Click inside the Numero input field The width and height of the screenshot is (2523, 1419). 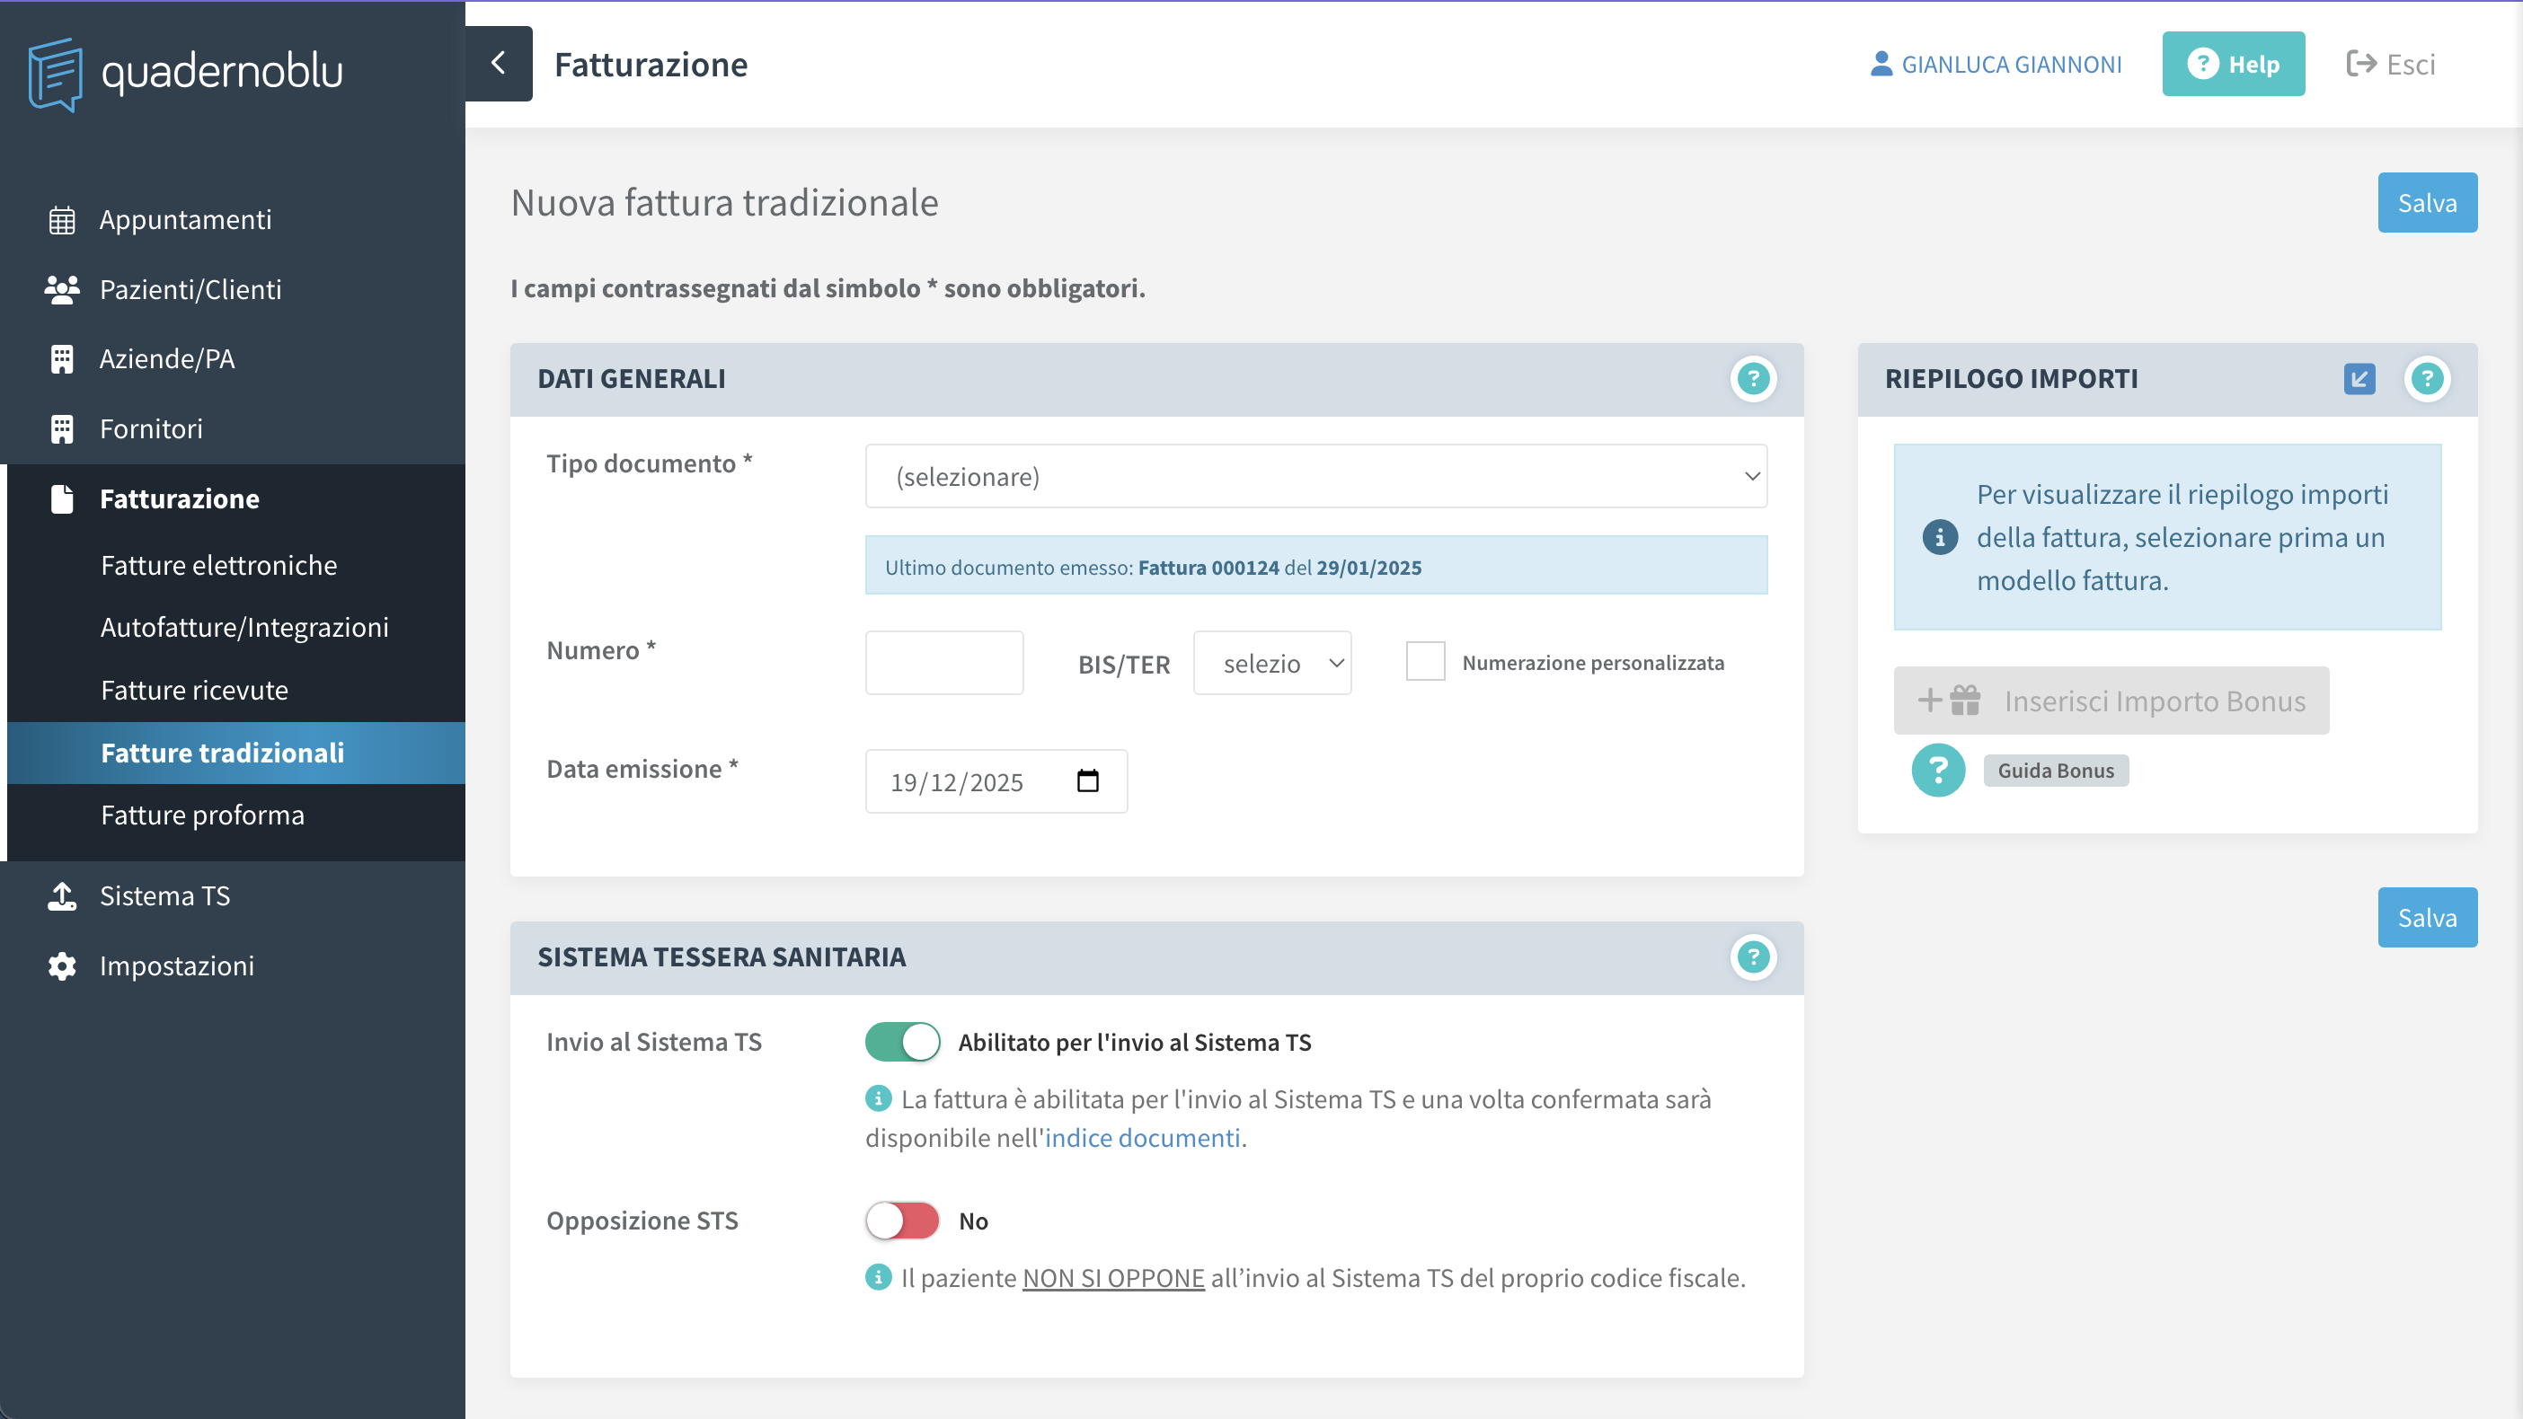click(943, 663)
